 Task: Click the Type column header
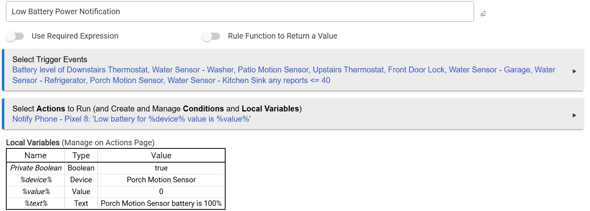(81, 155)
